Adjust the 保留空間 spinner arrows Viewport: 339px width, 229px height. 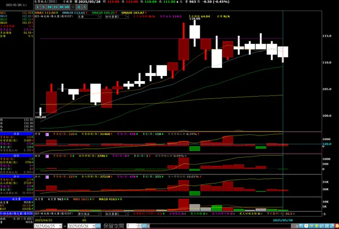pyautogui.click(x=139, y=226)
